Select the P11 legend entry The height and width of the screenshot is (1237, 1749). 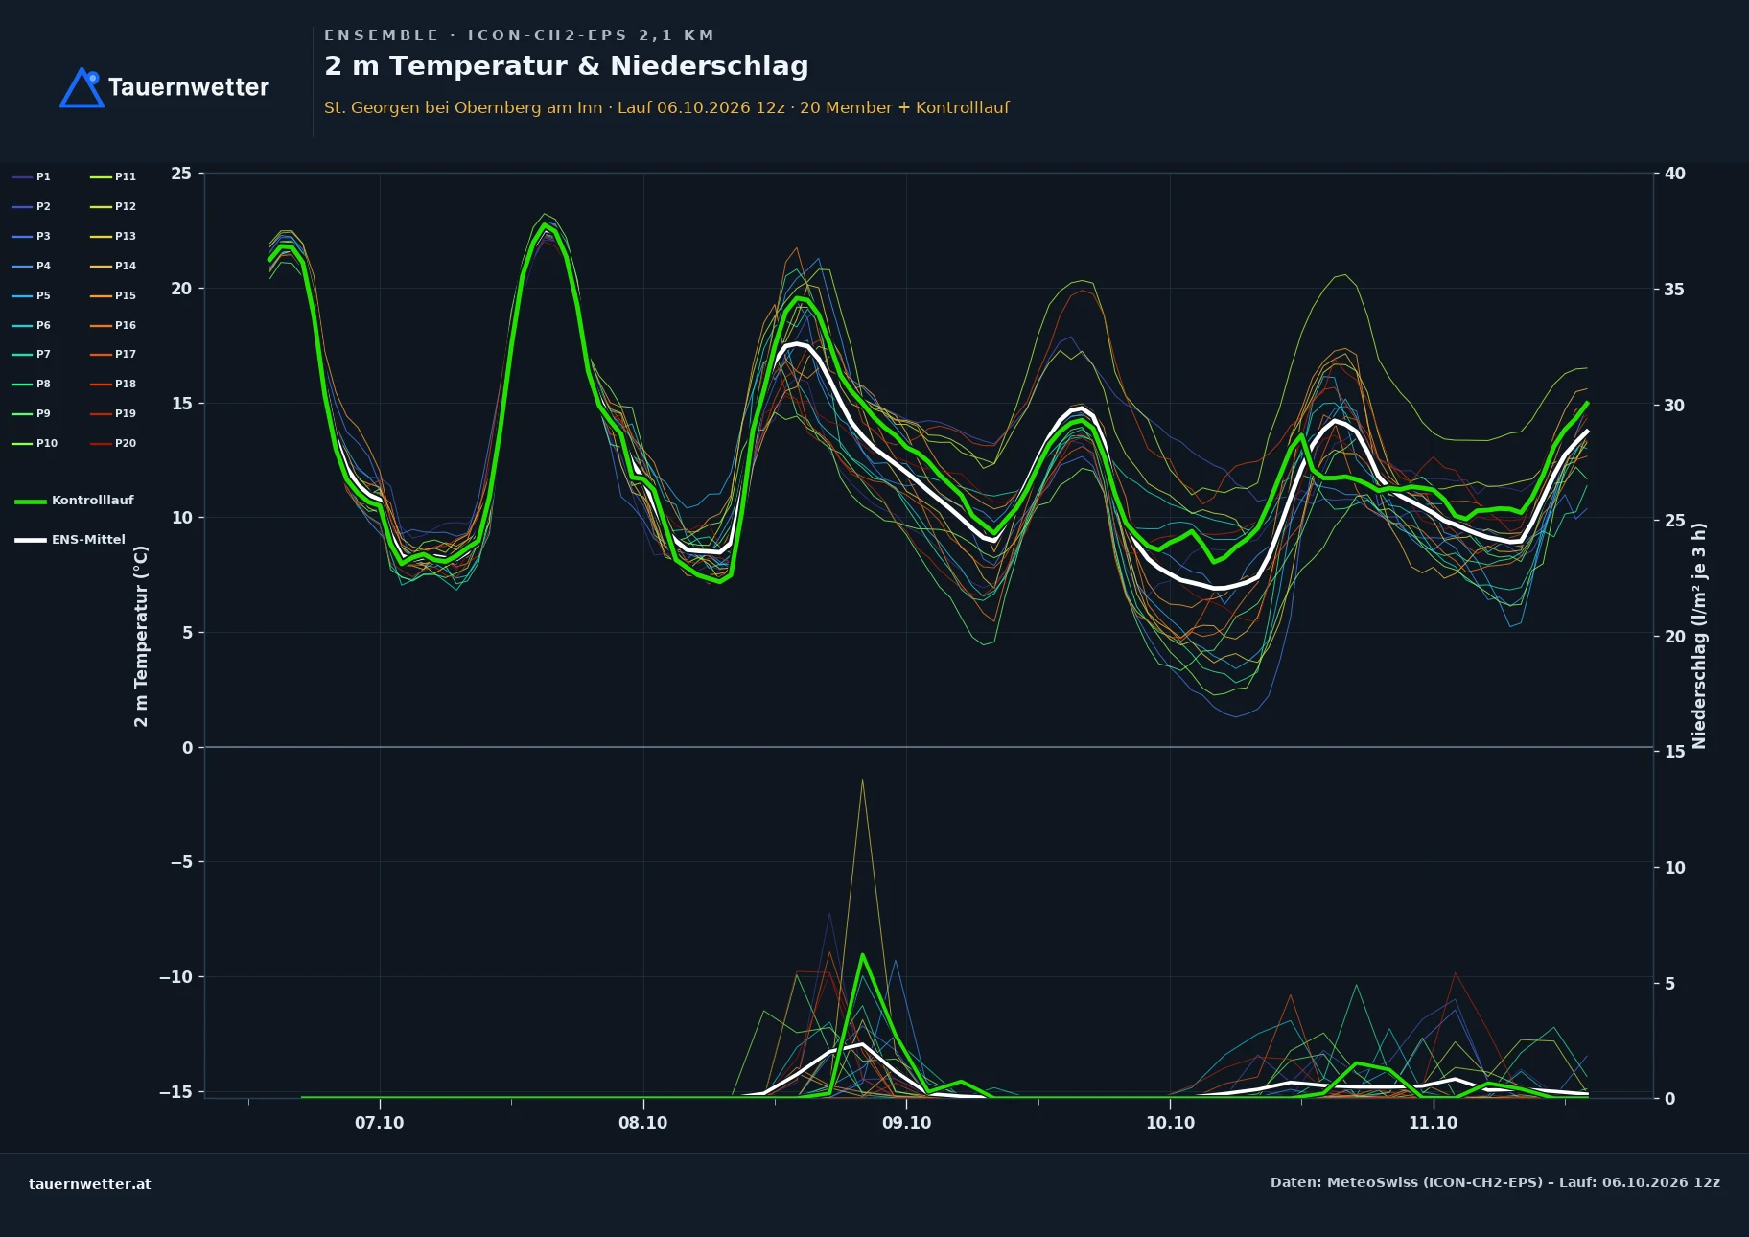113,176
